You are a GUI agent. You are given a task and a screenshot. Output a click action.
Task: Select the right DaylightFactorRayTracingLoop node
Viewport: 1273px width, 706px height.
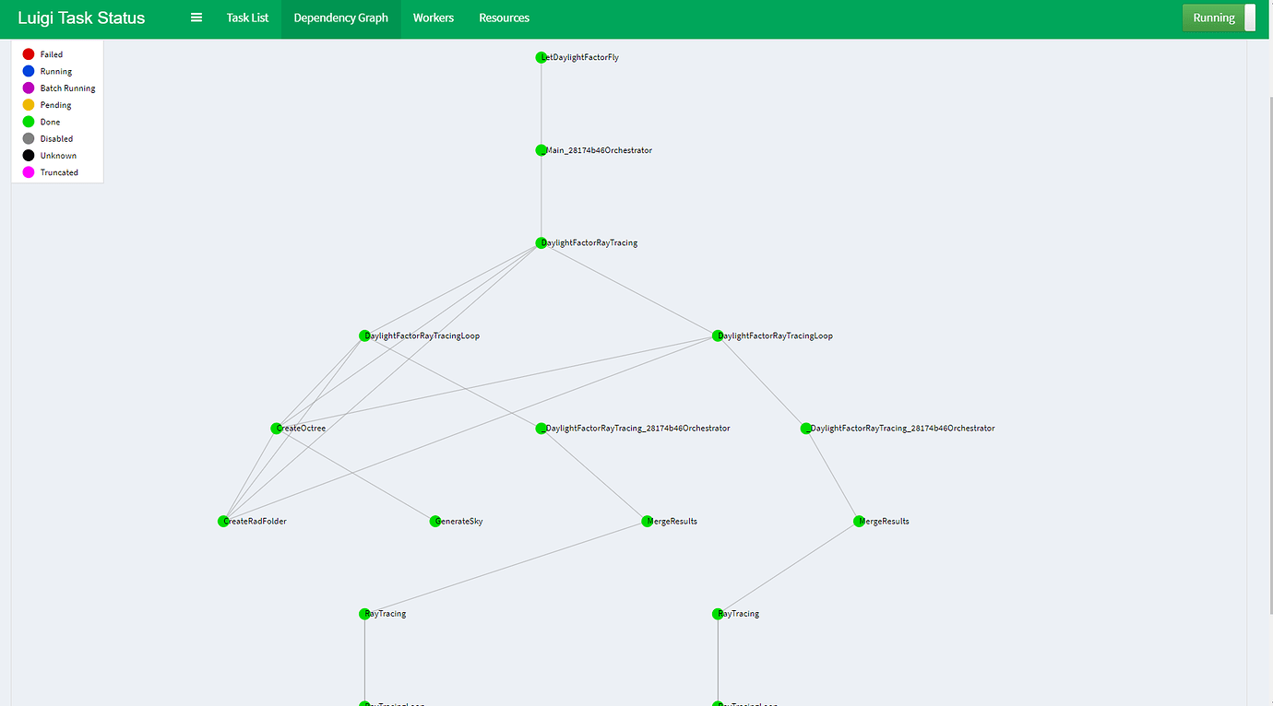[716, 335]
